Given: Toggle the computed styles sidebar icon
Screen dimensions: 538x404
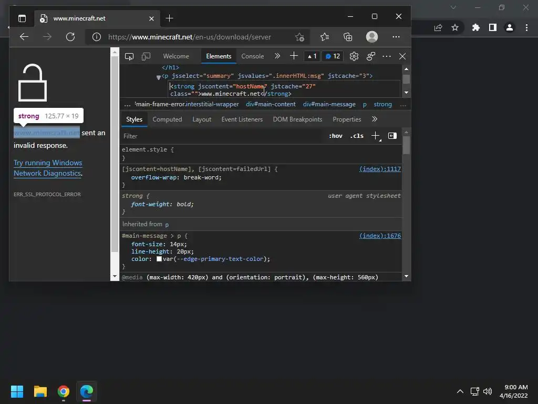Looking at the screenshot, I should 392,136.
